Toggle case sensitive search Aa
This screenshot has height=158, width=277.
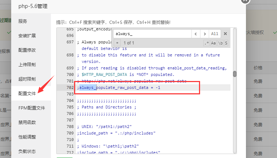coord(213,43)
